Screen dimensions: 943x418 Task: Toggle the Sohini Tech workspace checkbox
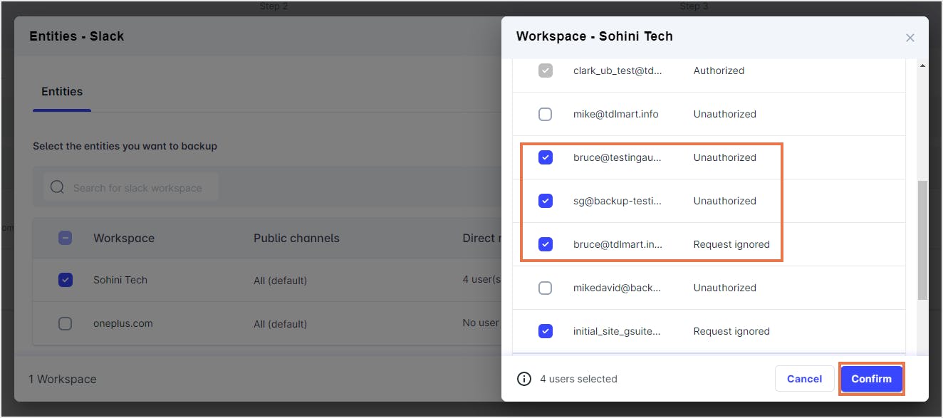(x=66, y=280)
